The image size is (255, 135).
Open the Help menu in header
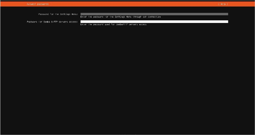[223, 4]
